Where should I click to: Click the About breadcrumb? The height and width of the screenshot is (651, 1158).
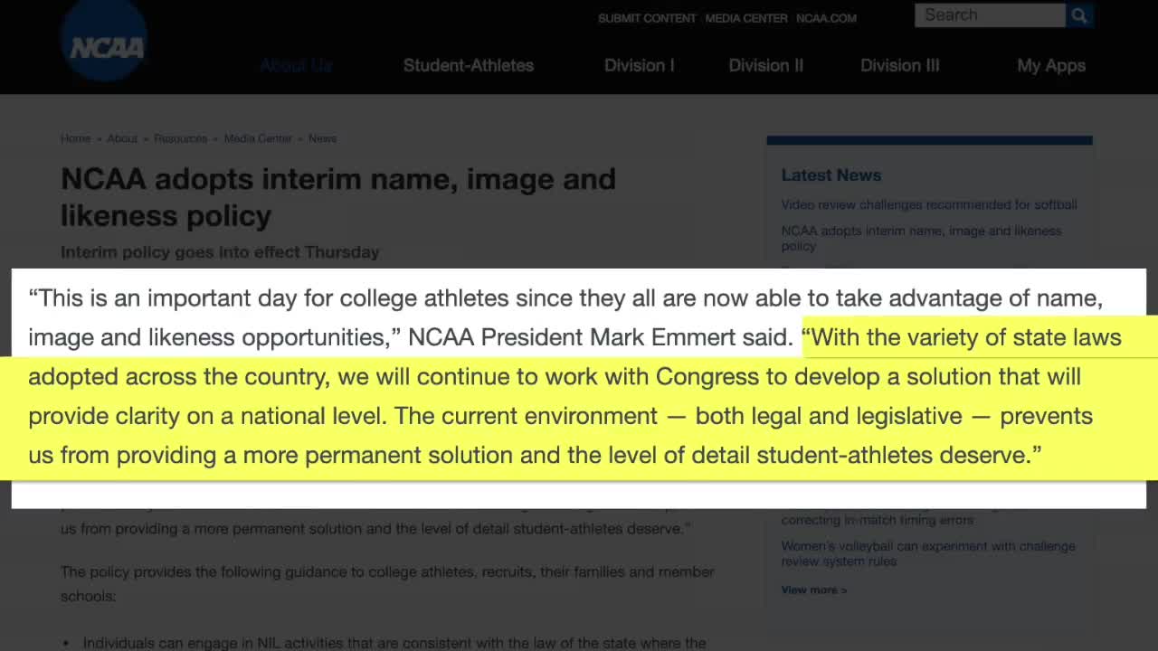pyautogui.click(x=122, y=138)
